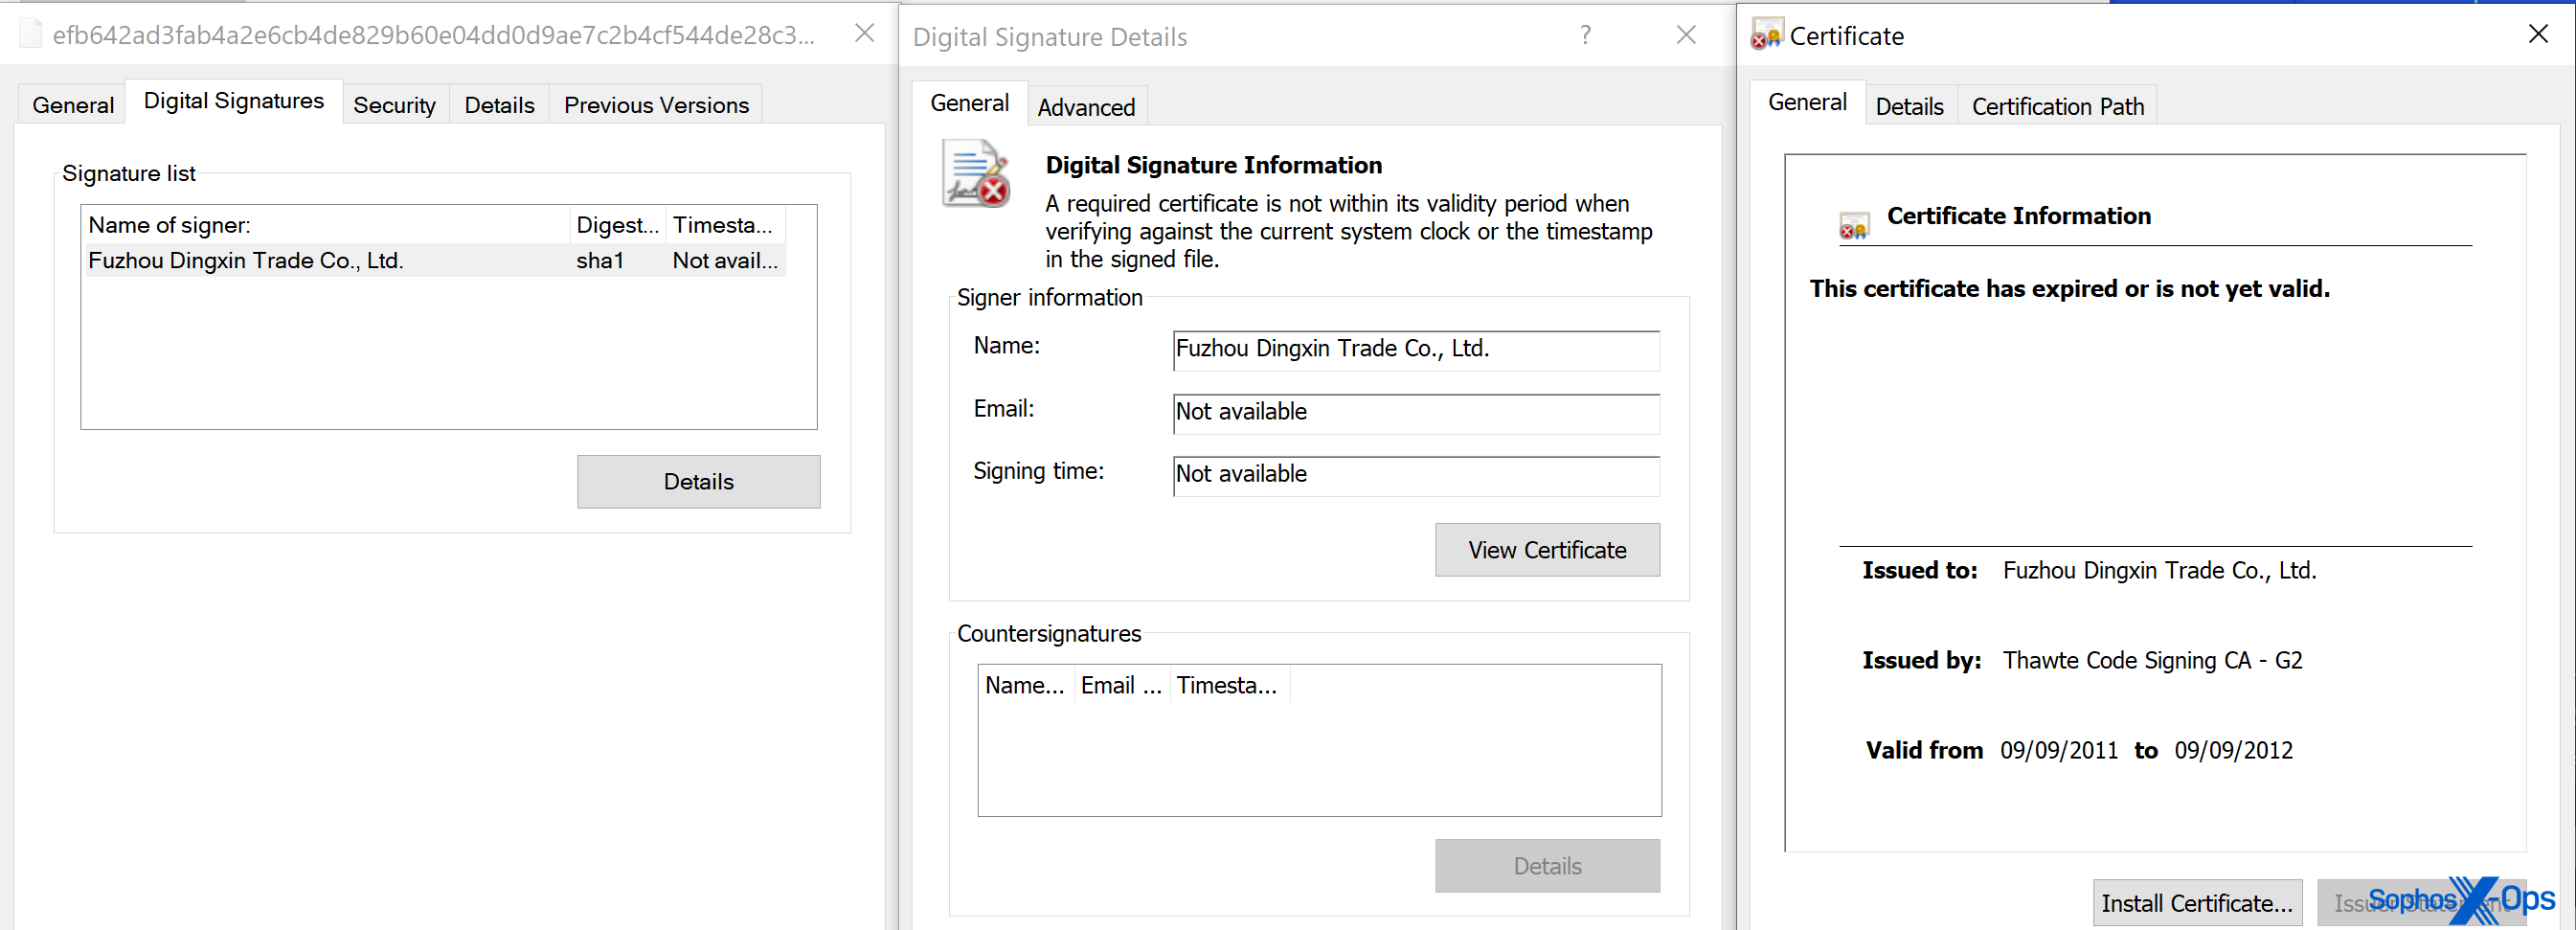Click the certificate icon in Certificate title bar
This screenshot has width=2576, height=930.
click(x=1766, y=35)
